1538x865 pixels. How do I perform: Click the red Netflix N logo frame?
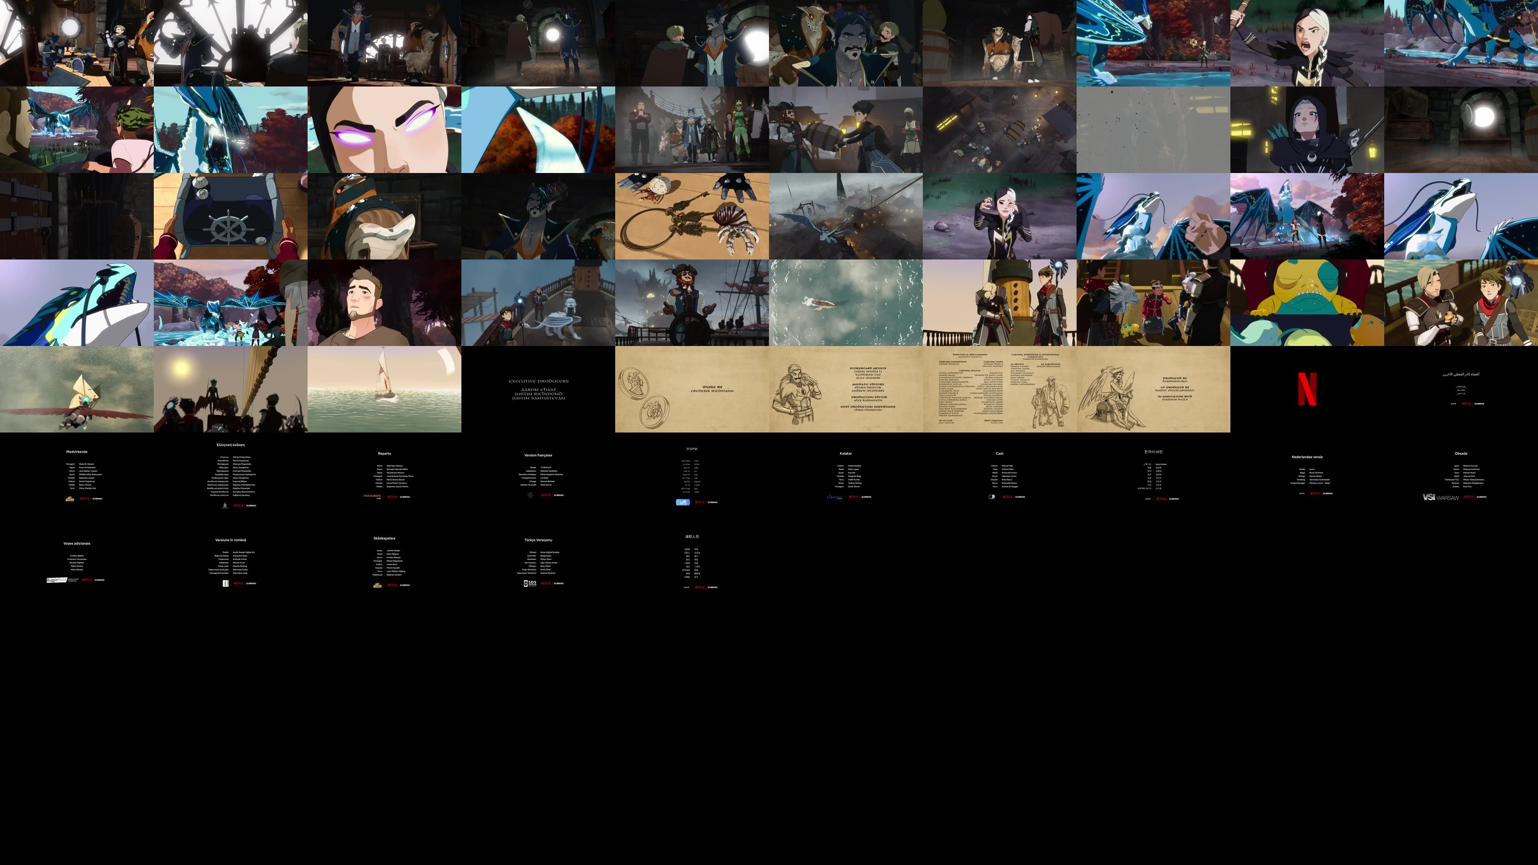pos(1306,389)
